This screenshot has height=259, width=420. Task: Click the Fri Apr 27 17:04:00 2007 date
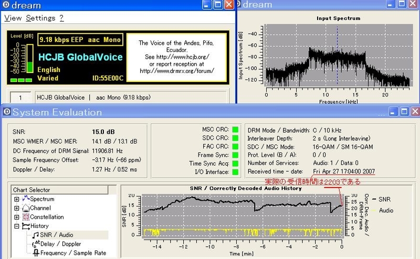[x=344, y=171]
